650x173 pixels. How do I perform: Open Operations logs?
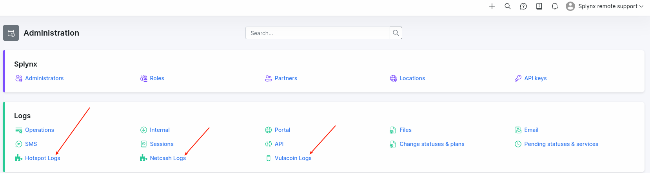tap(39, 130)
